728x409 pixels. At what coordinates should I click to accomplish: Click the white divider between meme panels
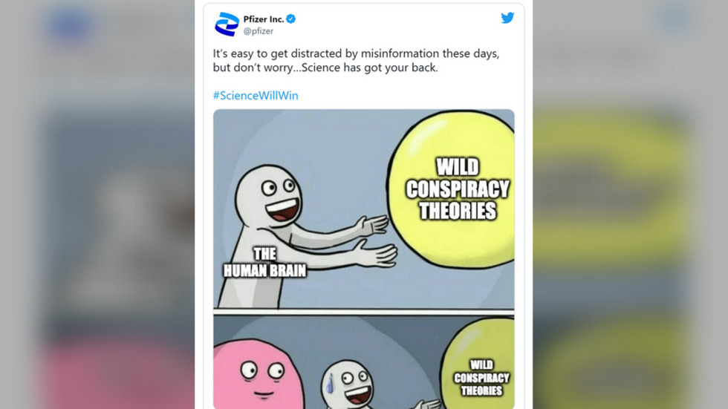363,312
